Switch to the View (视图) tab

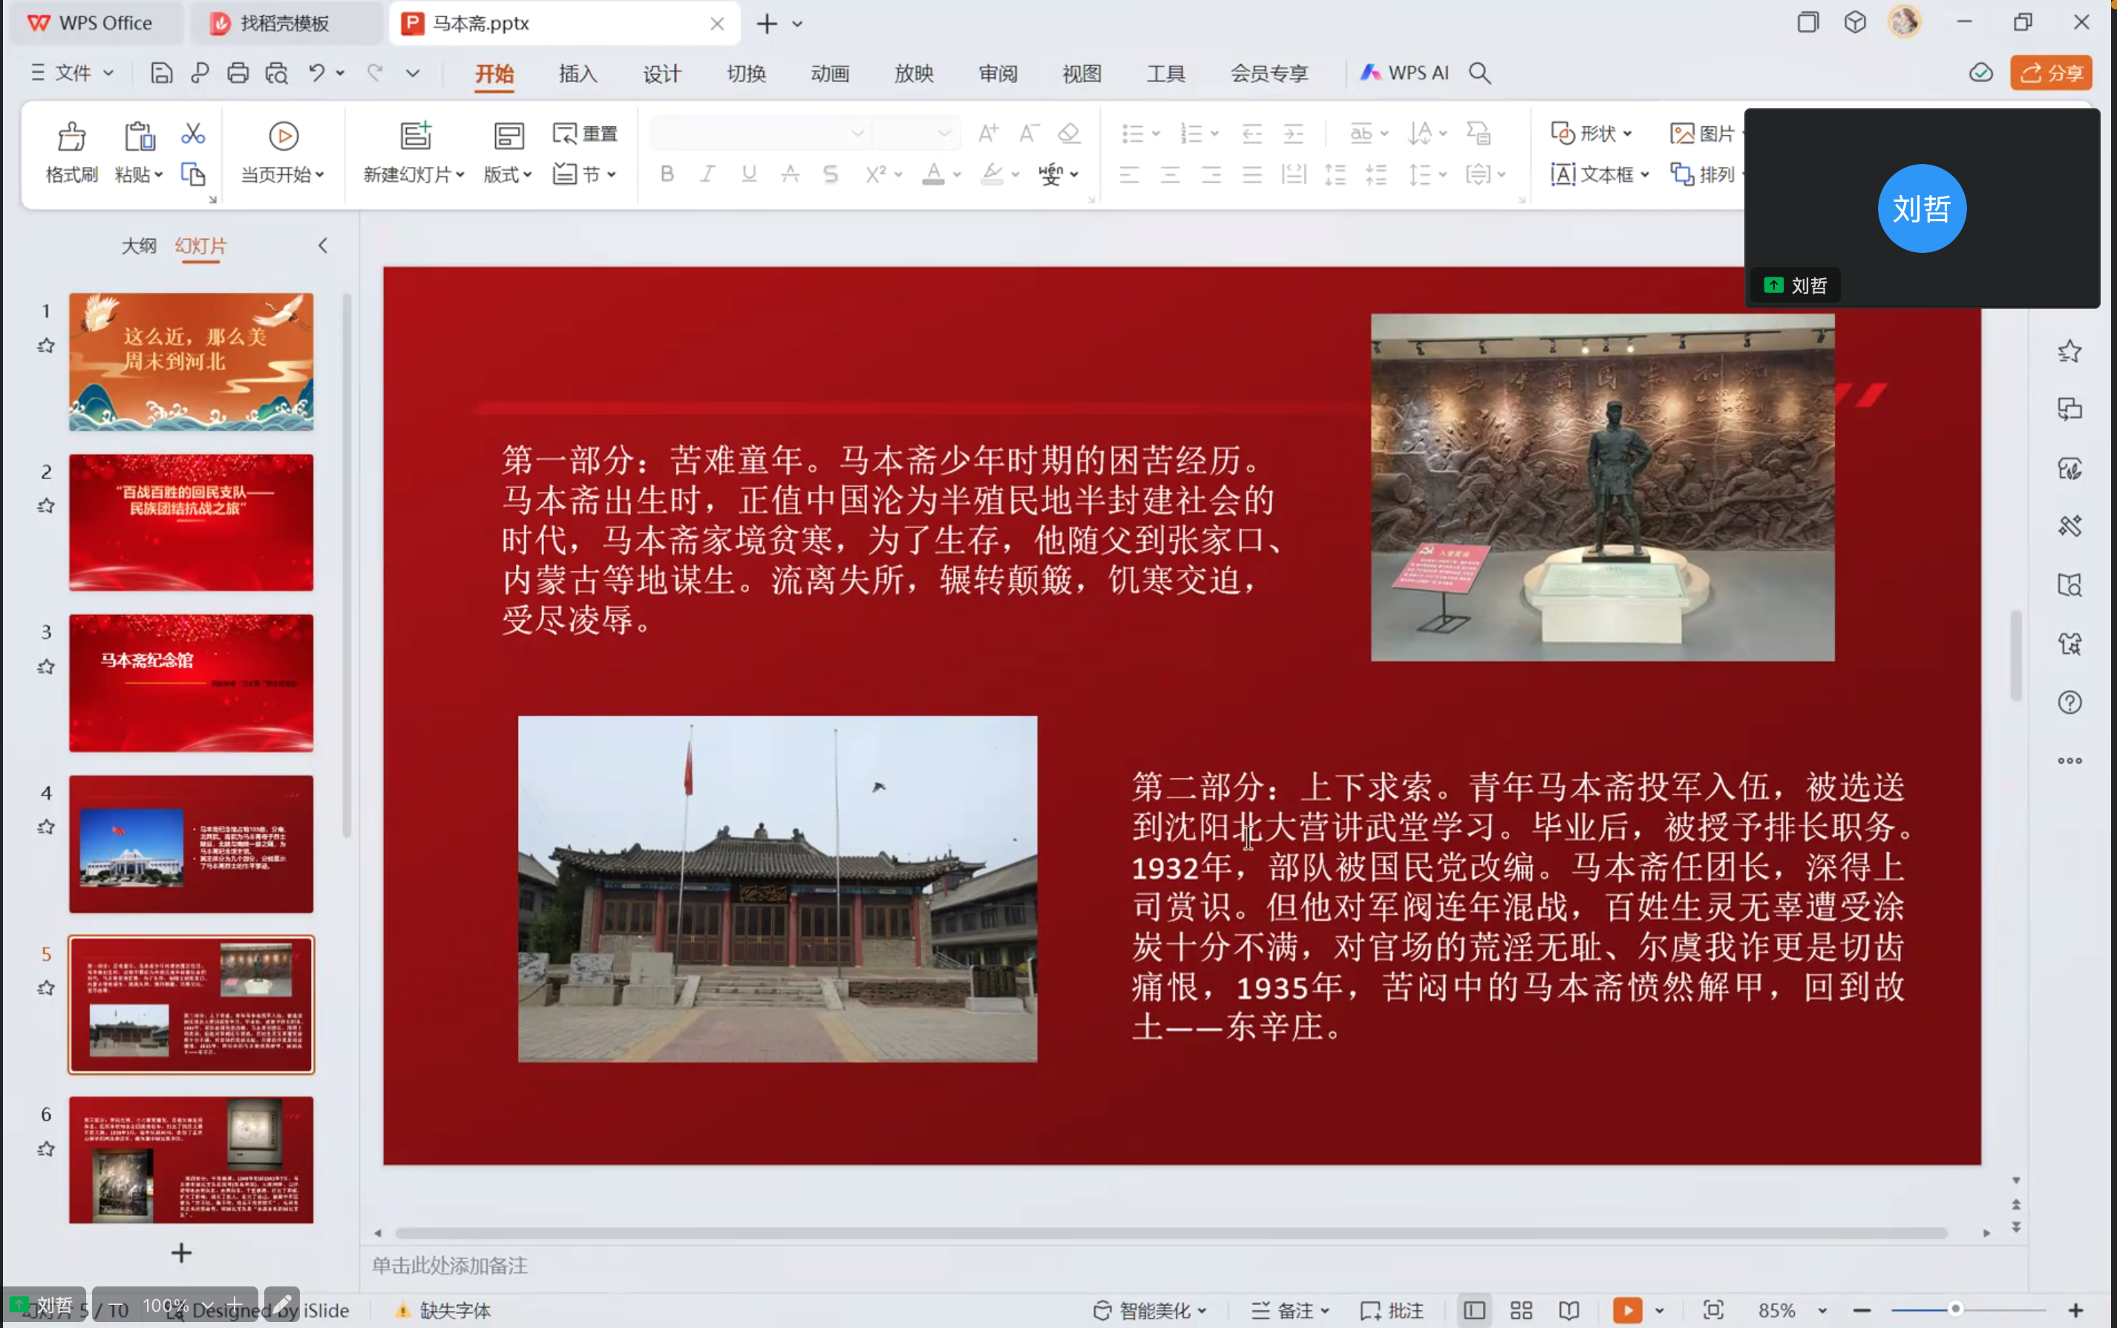(x=1082, y=73)
